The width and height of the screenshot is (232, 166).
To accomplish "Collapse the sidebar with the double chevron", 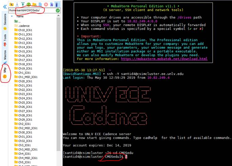I will 5,7.
